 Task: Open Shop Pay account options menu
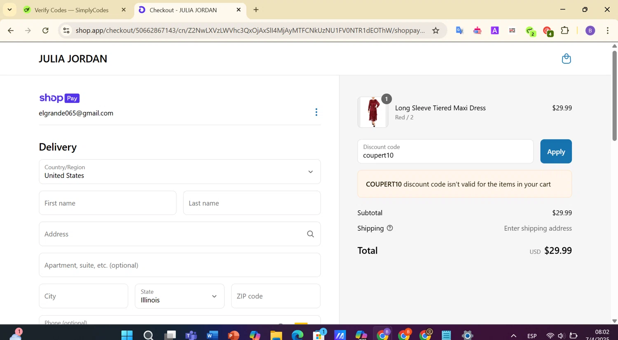click(x=316, y=112)
